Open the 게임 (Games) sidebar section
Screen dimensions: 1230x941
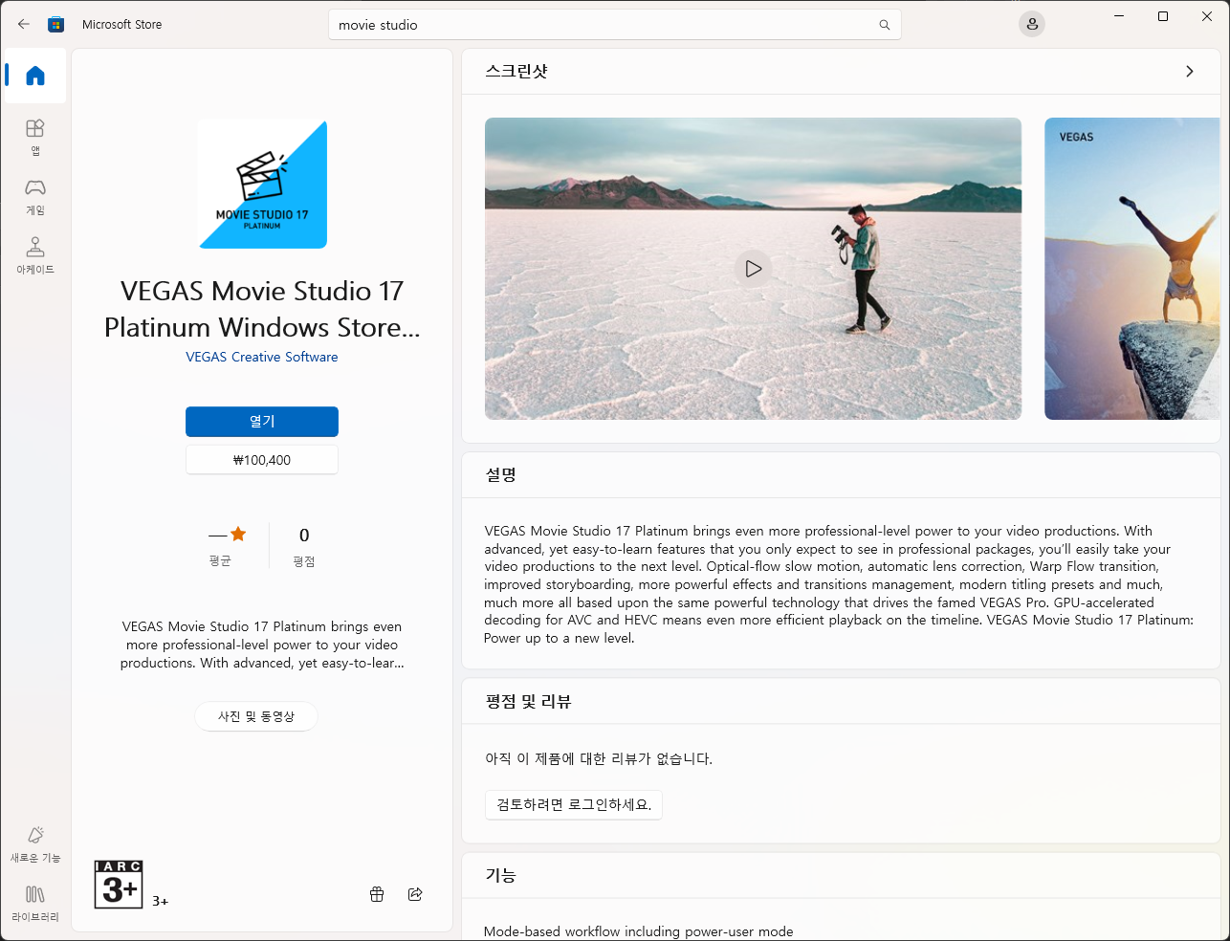pyautogui.click(x=35, y=196)
